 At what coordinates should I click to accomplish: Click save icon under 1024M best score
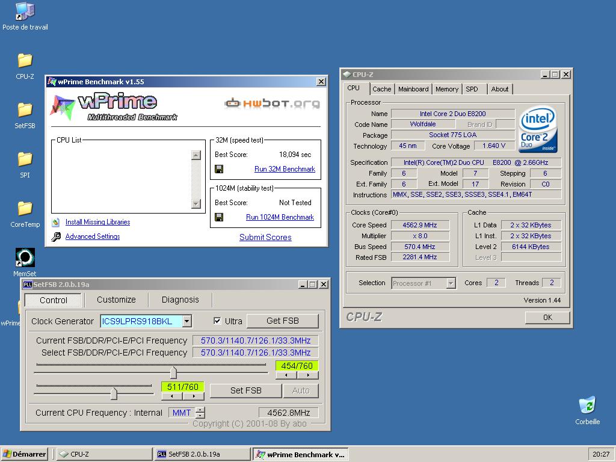[x=219, y=217]
